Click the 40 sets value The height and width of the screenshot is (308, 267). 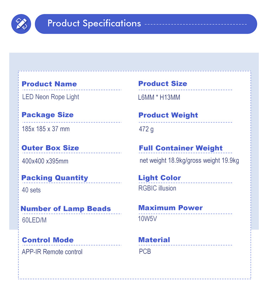coord(31,190)
